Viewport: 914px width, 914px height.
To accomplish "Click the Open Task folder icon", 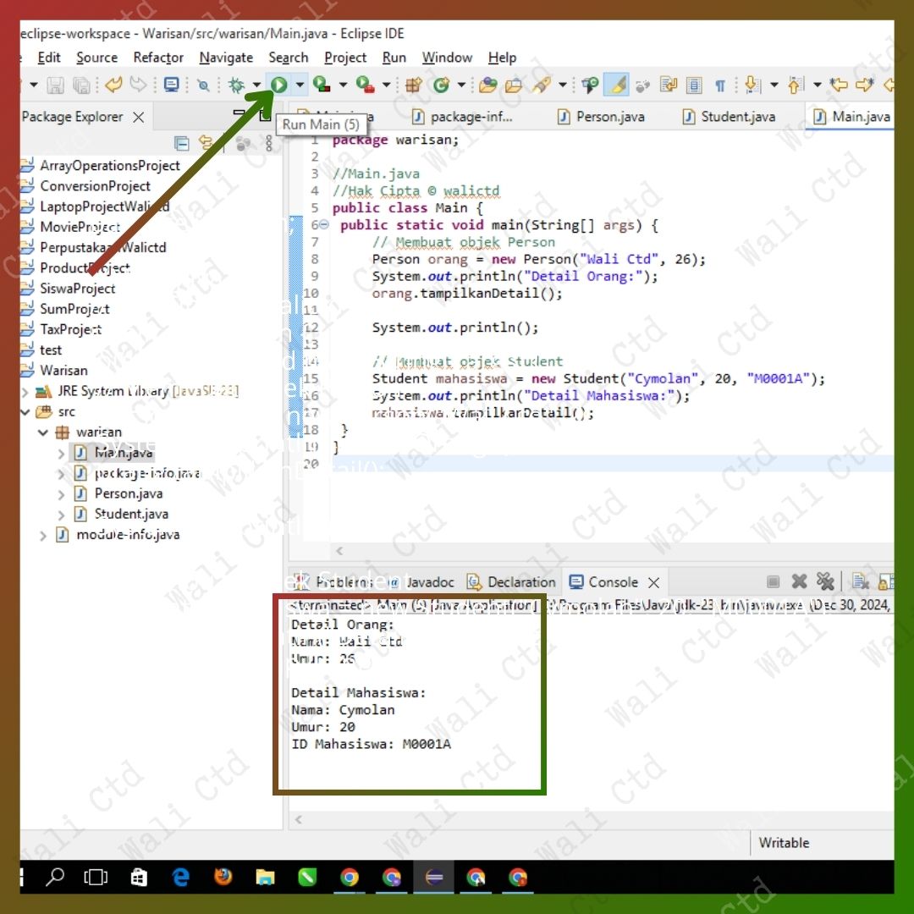I will (514, 85).
